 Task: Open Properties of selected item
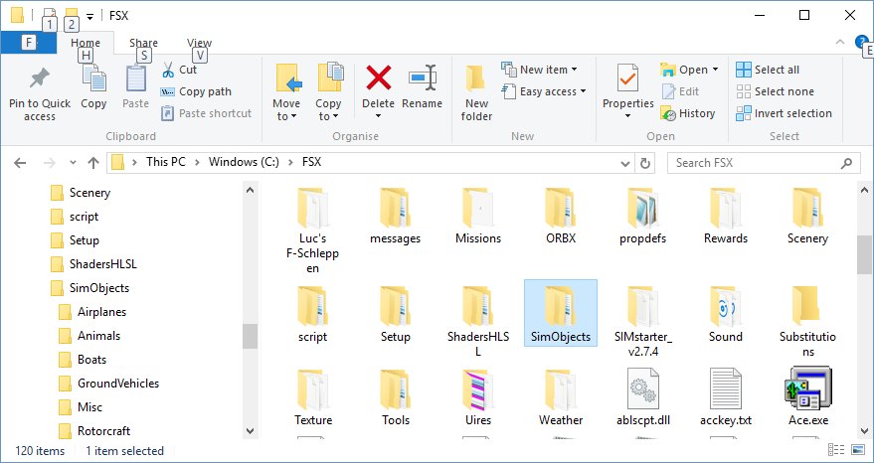coord(628,92)
